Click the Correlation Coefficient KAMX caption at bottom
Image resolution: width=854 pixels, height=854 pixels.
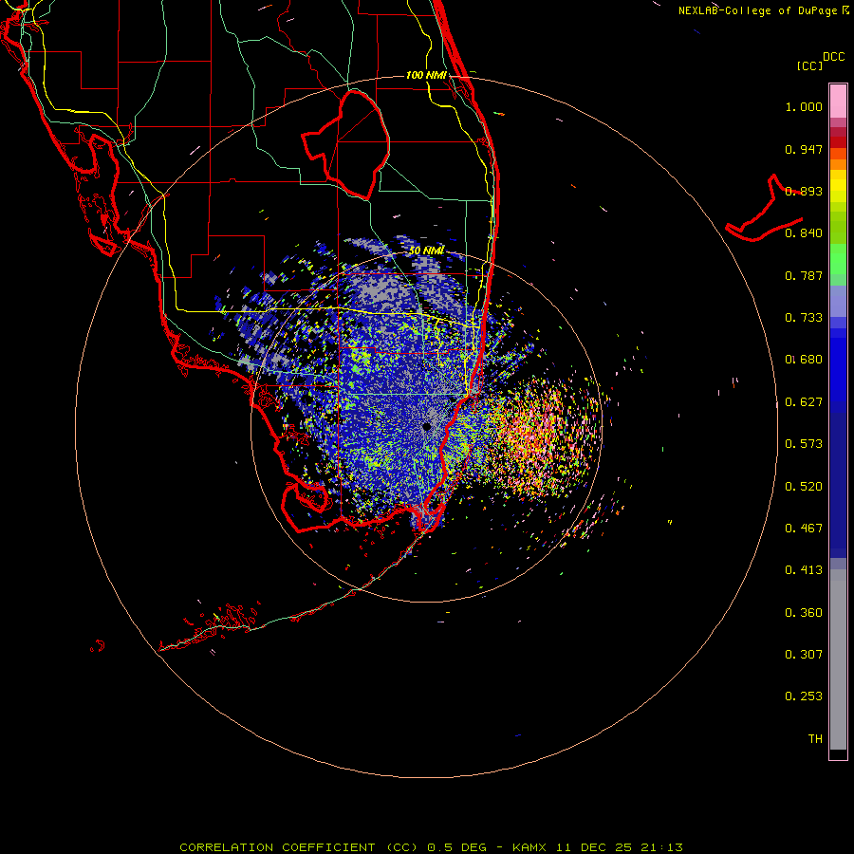pos(431,847)
